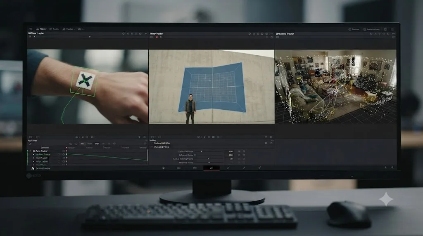The image size is (423, 236).
Task: Open the Planar Tracker panel options menu (three dots)
Action: click(x=272, y=34)
